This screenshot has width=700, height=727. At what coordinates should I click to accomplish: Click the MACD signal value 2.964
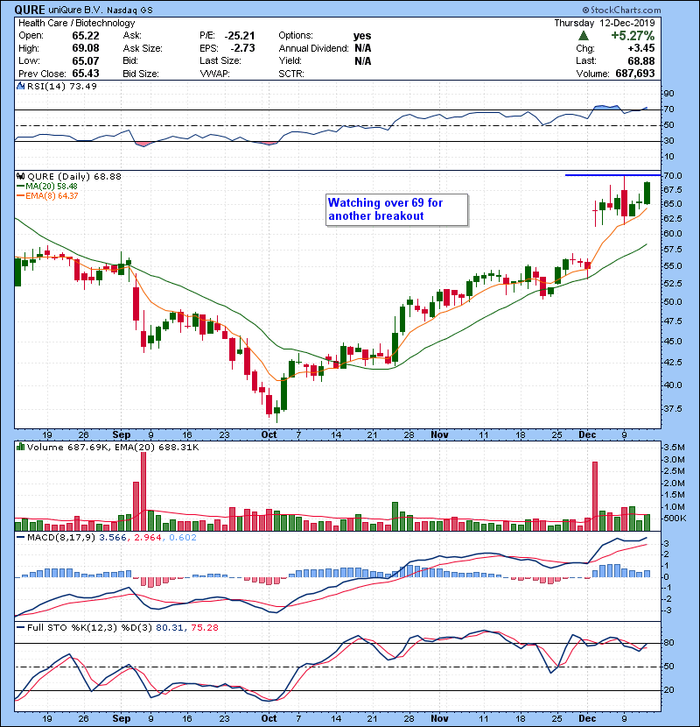(x=148, y=538)
